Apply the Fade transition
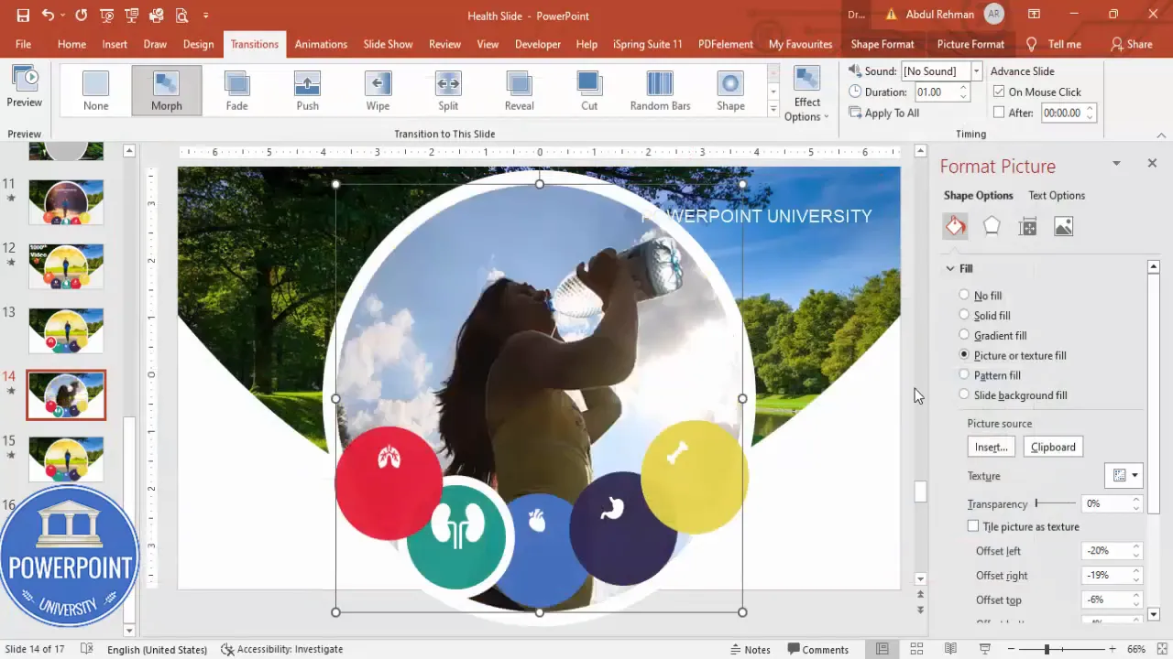Image resolution: width=1173 pixels, height=659 pixels. [237, 91]
